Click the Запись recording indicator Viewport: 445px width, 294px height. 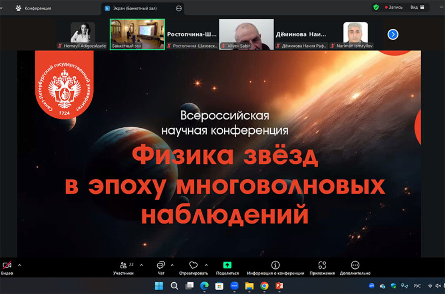(x=394, y=7)
